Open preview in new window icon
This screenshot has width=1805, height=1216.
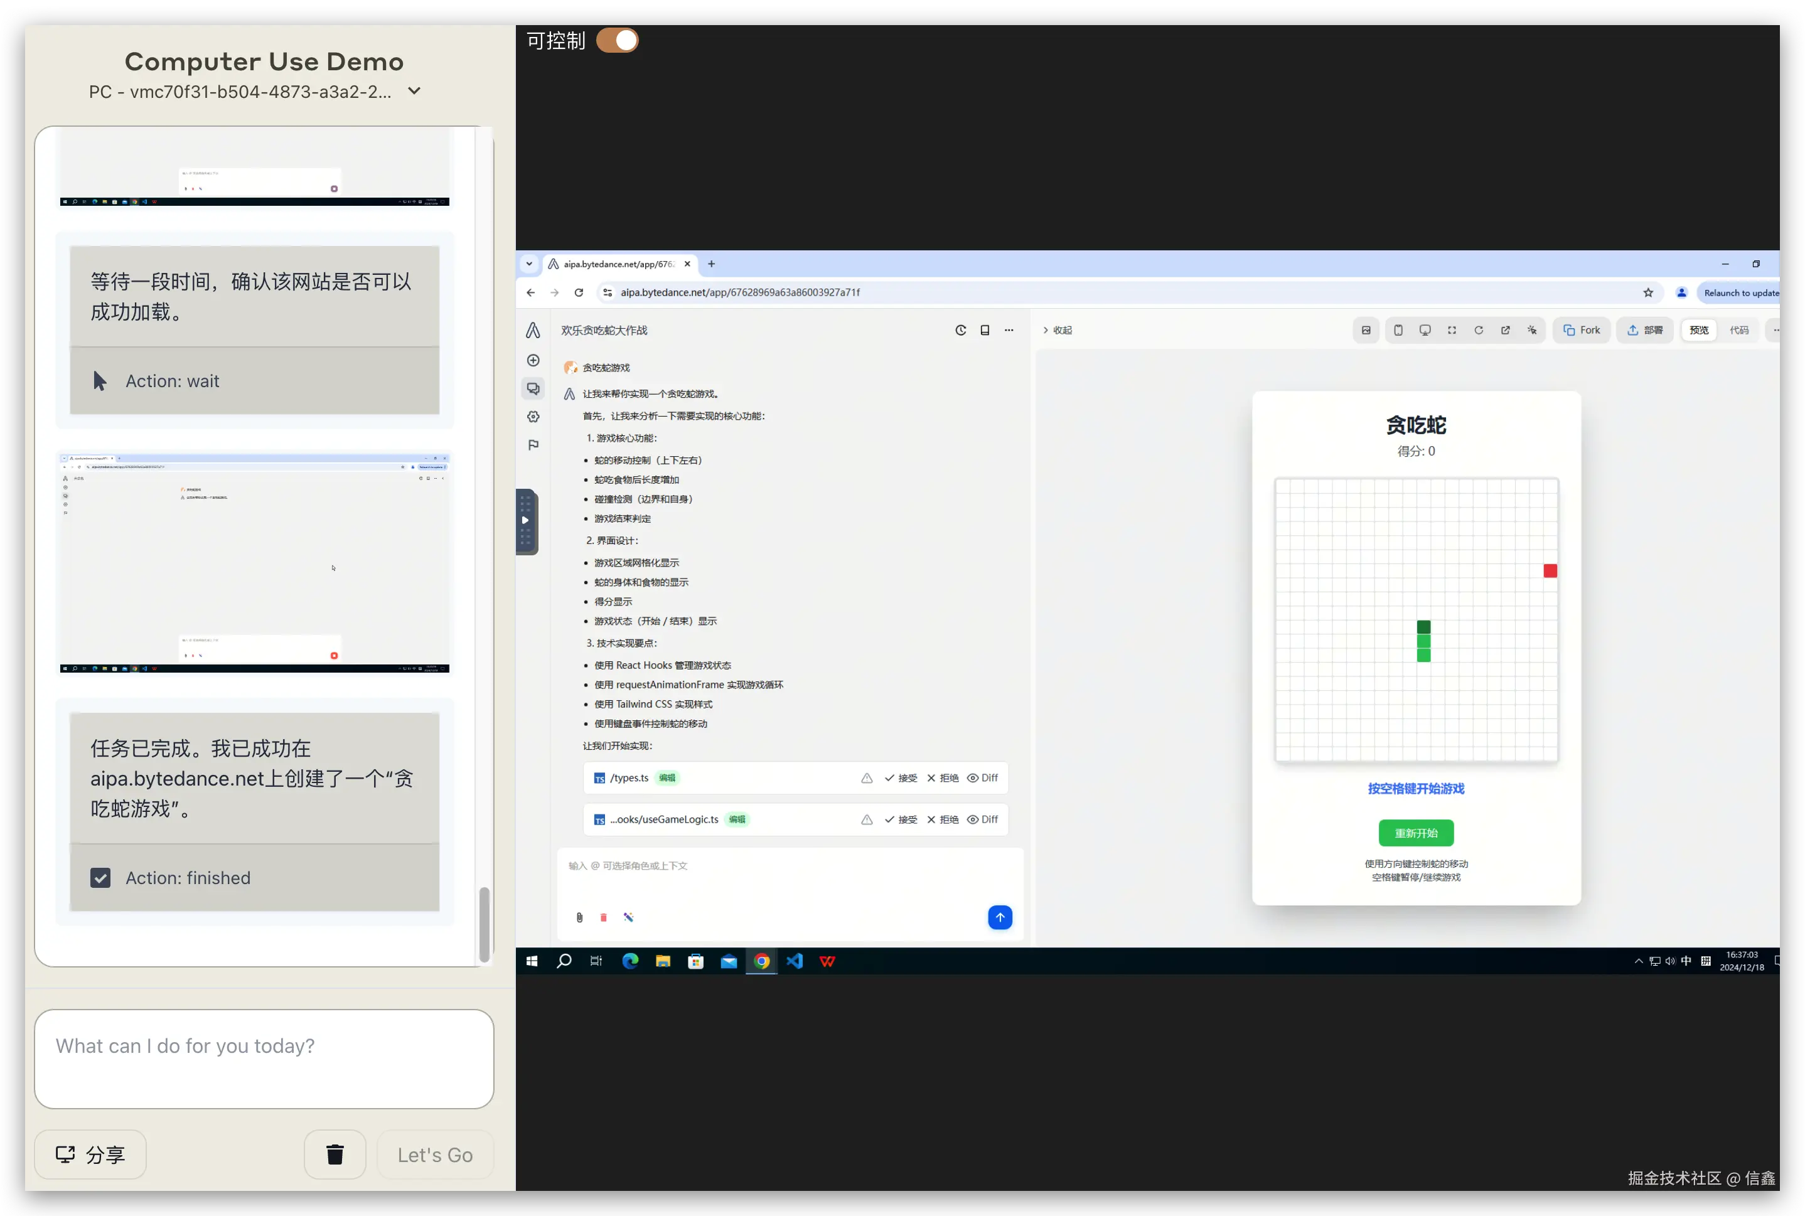[x=1505, y=331]
